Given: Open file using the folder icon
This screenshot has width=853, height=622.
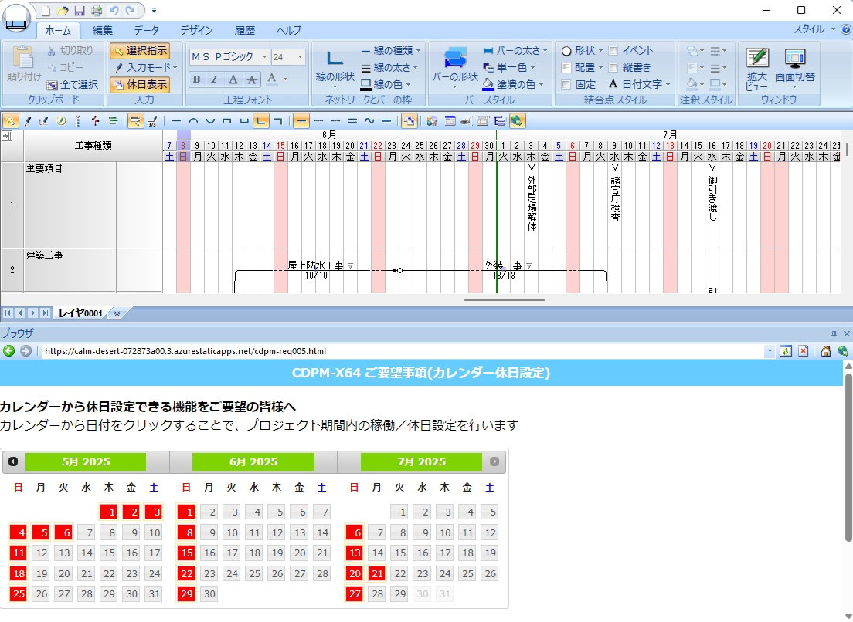Looking at the screenshot, I should pyautogui.click(x=62, y=10).
